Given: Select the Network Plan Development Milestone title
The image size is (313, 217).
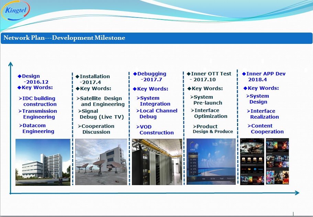Looking at the screenshot, I should click(x=64, y=38).
